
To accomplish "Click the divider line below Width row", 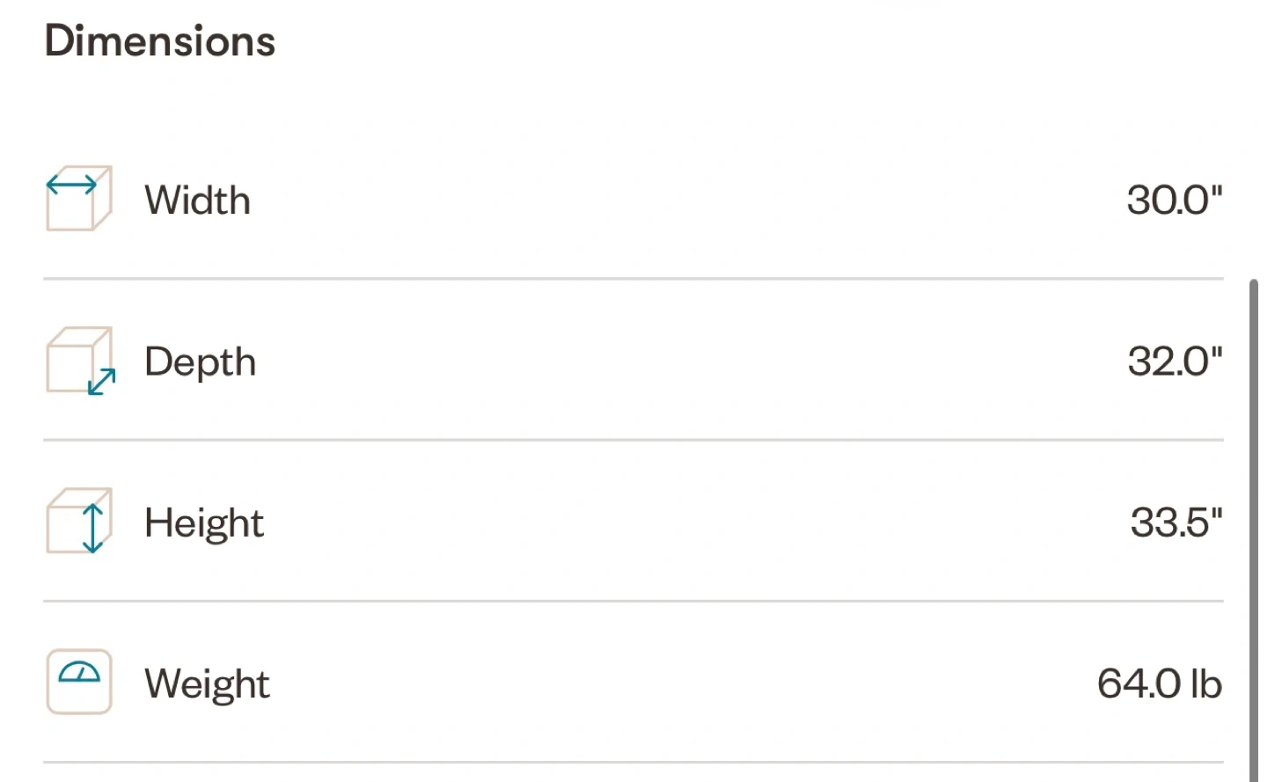I will click(x=633, y=279).
